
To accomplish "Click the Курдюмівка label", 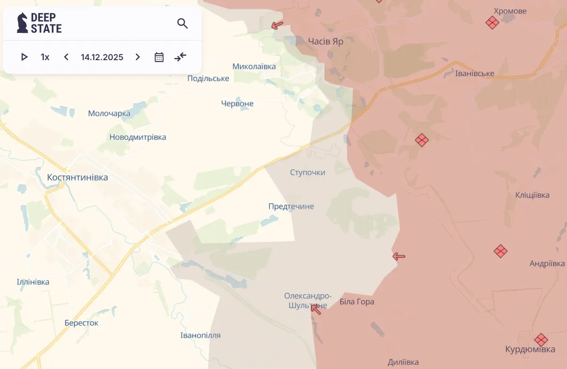I will pos(530,349).
